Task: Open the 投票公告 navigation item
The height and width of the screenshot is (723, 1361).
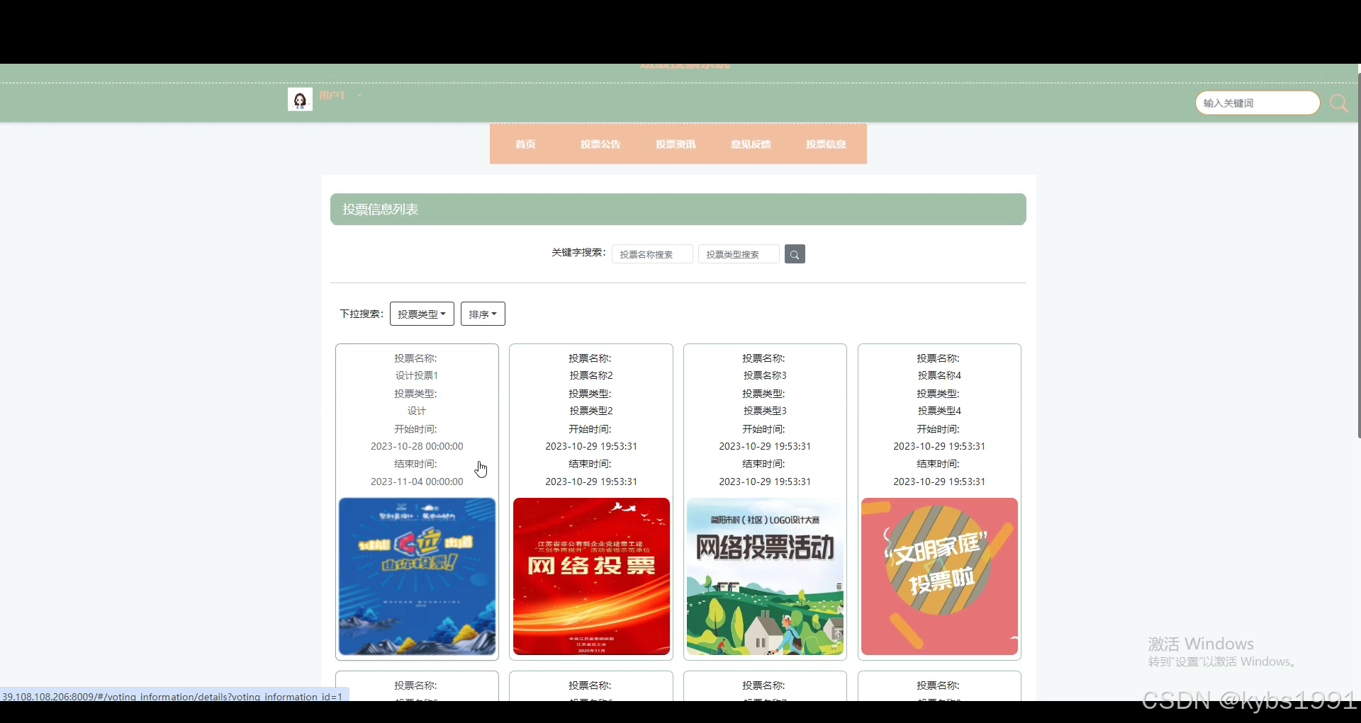Action: pyautogui.click(x=600, y=144)
